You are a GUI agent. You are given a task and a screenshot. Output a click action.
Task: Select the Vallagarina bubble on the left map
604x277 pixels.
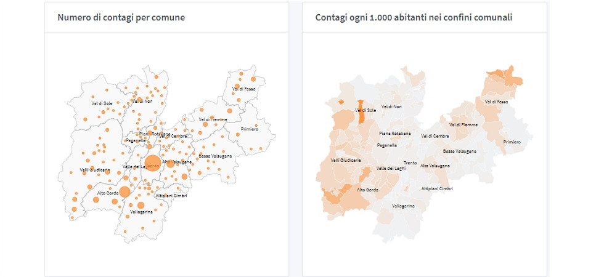(141, 205)
